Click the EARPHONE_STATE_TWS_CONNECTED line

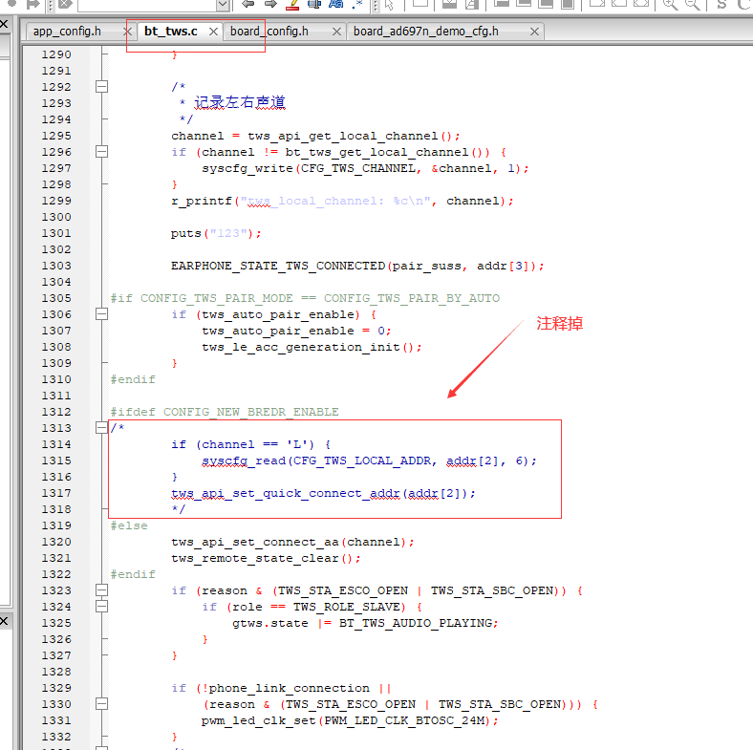point(357,266)
